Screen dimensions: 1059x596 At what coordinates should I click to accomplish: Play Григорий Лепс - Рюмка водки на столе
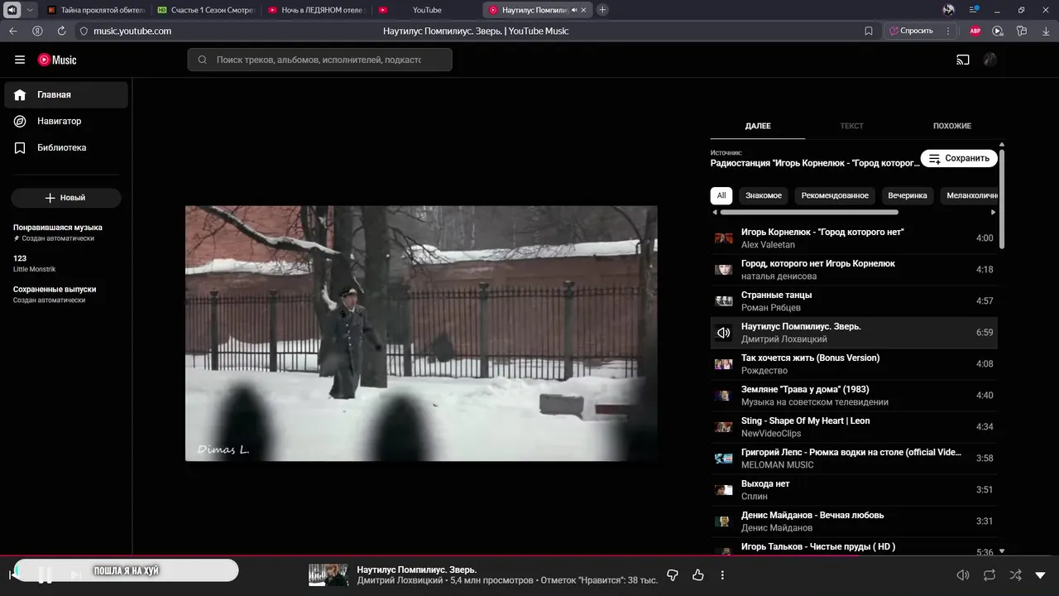(x=854, y=459)
